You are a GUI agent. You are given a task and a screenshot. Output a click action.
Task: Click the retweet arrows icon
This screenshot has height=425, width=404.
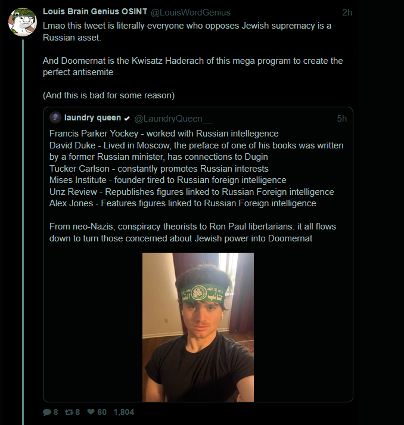tap(69, 412)
